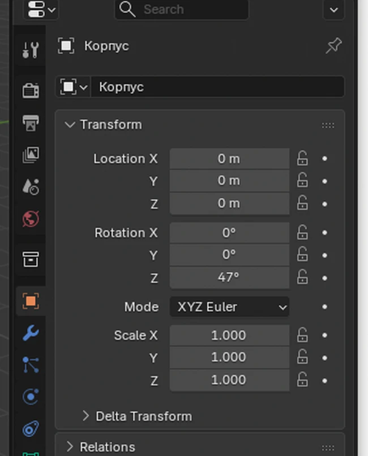Animate Location X via its keyframe dot
This screenshot has height=456, width=368.
(324, 159)
